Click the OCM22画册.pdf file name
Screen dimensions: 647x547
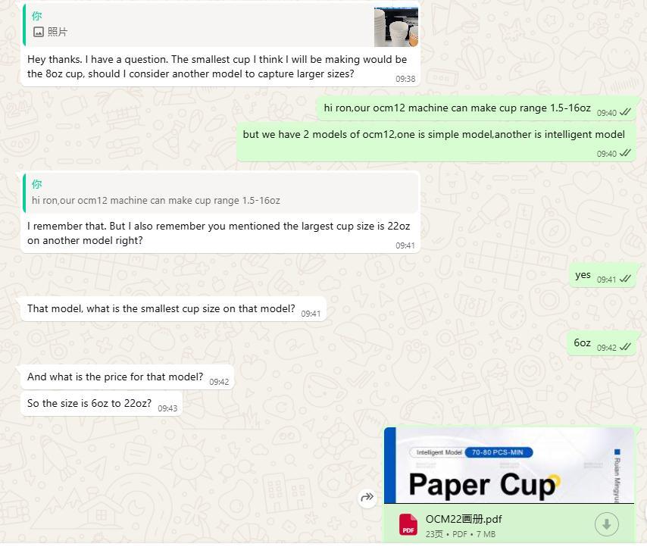point(464,519)
